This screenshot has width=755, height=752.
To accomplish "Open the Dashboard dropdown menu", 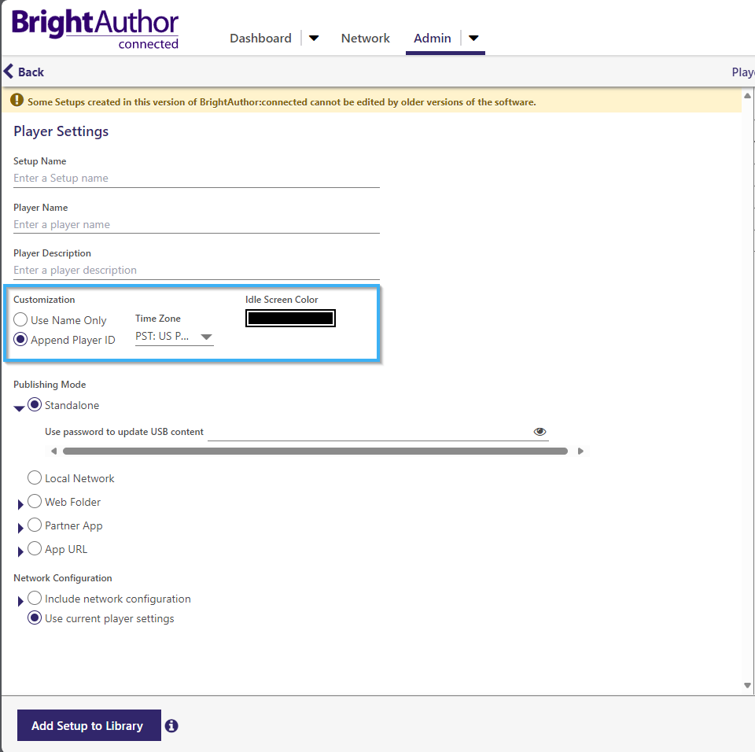I will (314, 38).
